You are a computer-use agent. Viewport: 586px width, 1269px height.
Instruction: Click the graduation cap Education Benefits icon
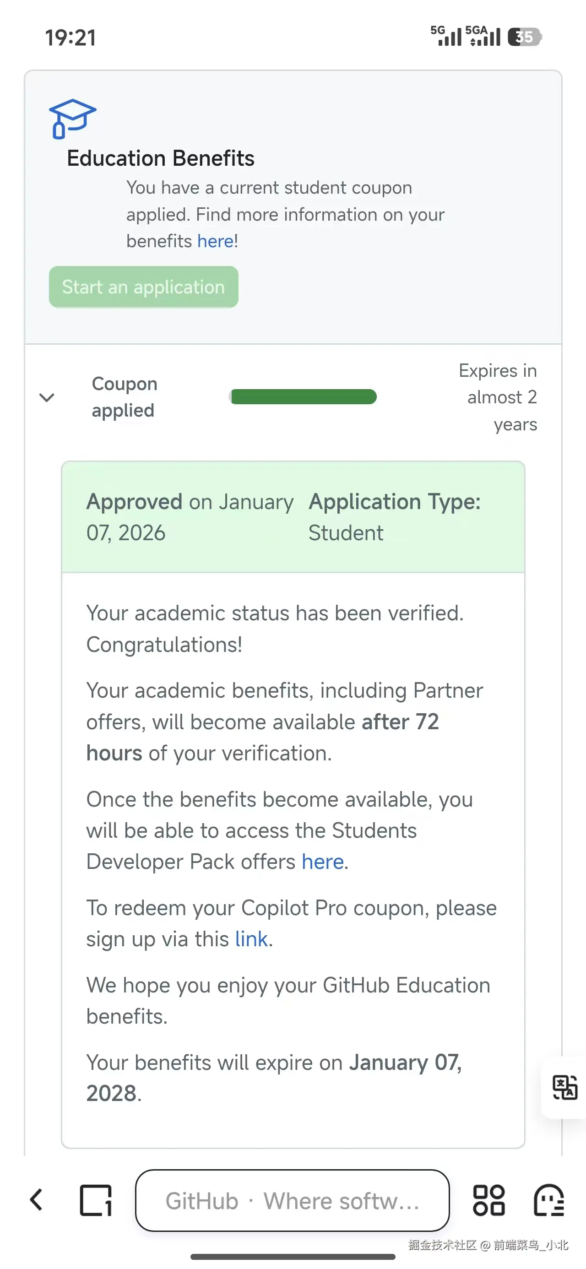[72, 119]
